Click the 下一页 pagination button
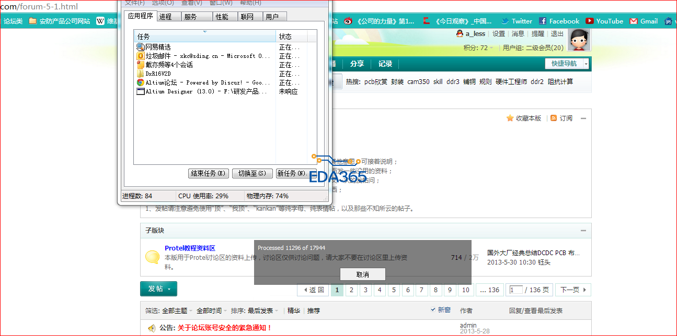Viewport: 677px width, 336px height. coord(573,290)
